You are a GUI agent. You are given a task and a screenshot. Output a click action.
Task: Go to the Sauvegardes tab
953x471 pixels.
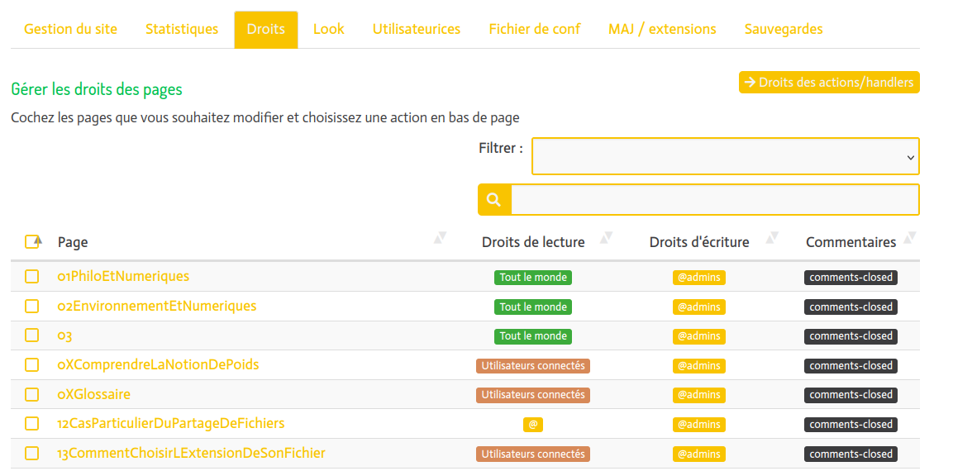784,29
